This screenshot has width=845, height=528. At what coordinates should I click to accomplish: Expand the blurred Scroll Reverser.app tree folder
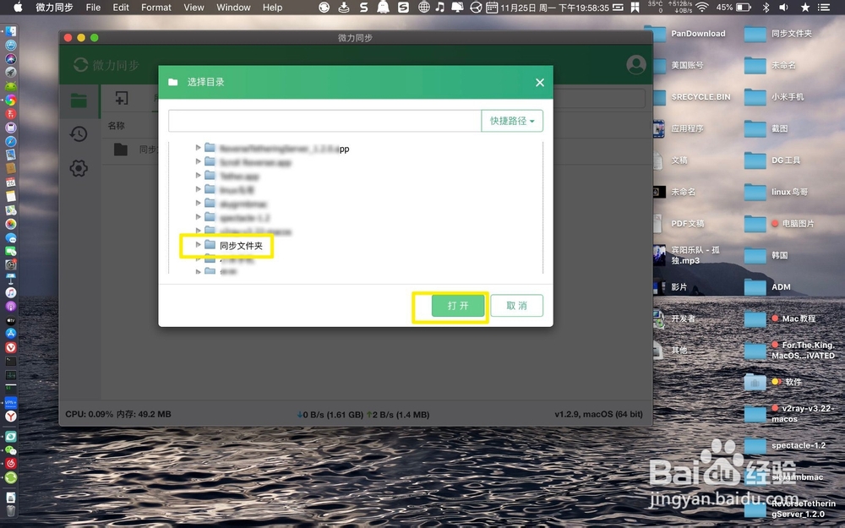pyautogui.click(x=198, y=161)
